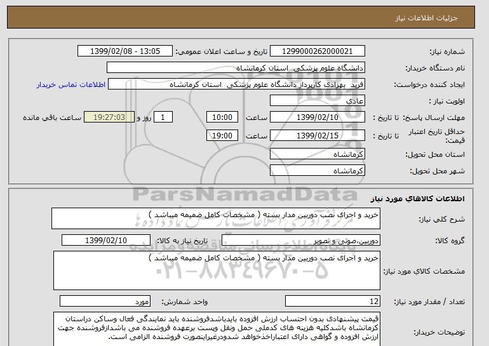
Task: Click buyer organization name field دانشگاه علوم پزشکی
Action: coord(236,68)
